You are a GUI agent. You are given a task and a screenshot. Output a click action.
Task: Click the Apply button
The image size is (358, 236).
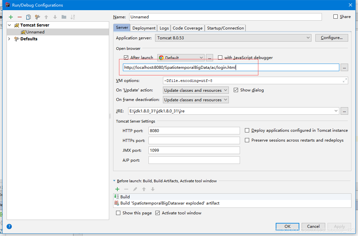[x=339, y=226]
